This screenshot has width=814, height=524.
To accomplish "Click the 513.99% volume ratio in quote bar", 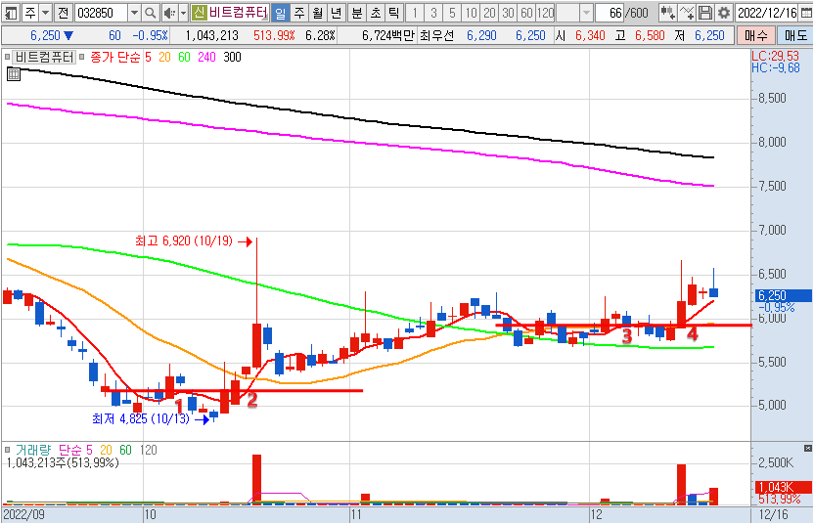I will coord(274,35).
